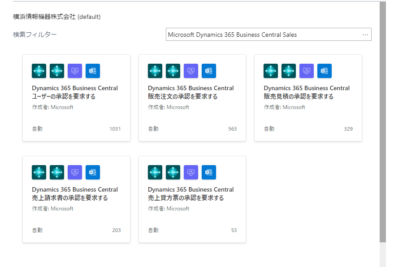The height and width of the screenshot is (267, 394).
Task: Open the 販売注文の承認を要求する template title
Action: (191, 92)
